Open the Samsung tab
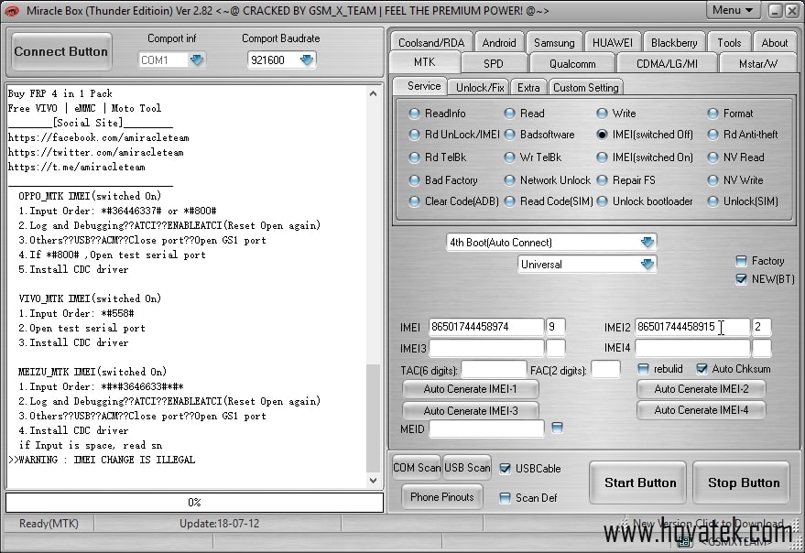 pos(554,43)
